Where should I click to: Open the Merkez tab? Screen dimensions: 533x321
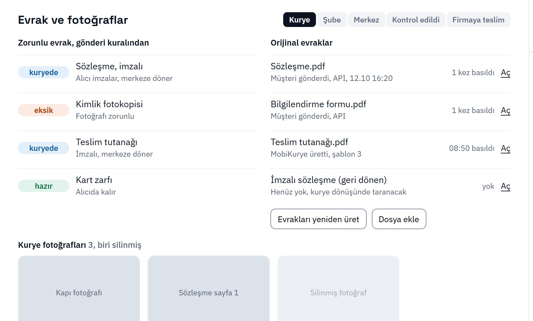pos(366,20)
